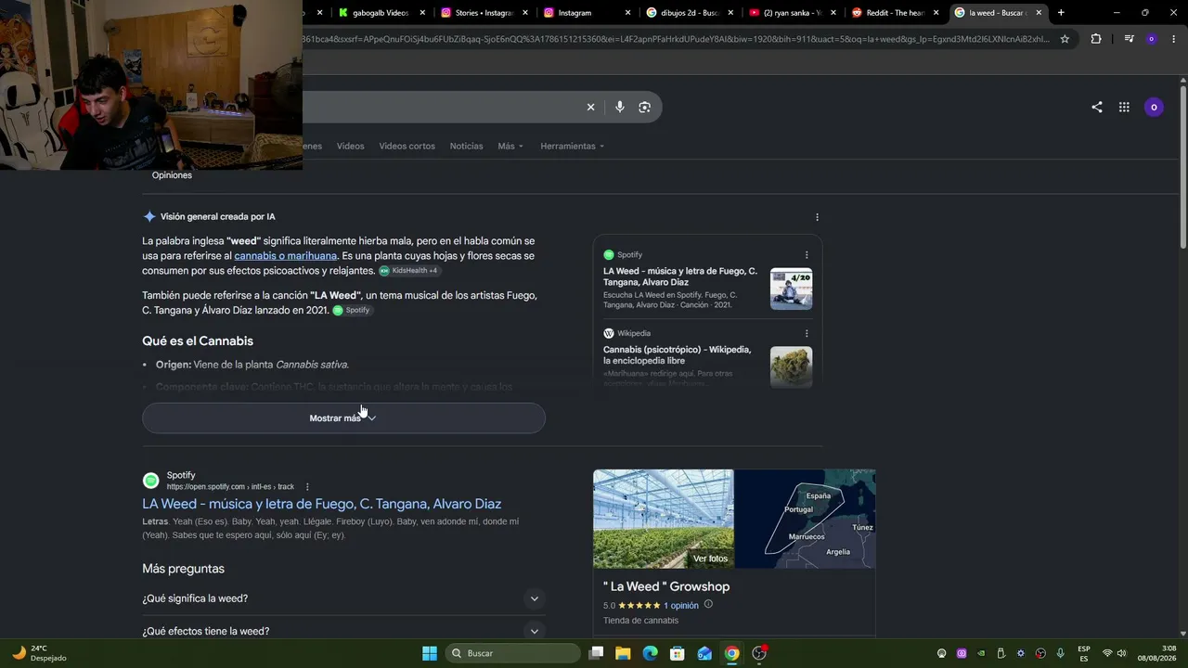Open the weather widget showing 24°C
Viewport: 1188px width, 668px height.
[x=37, y=653]
